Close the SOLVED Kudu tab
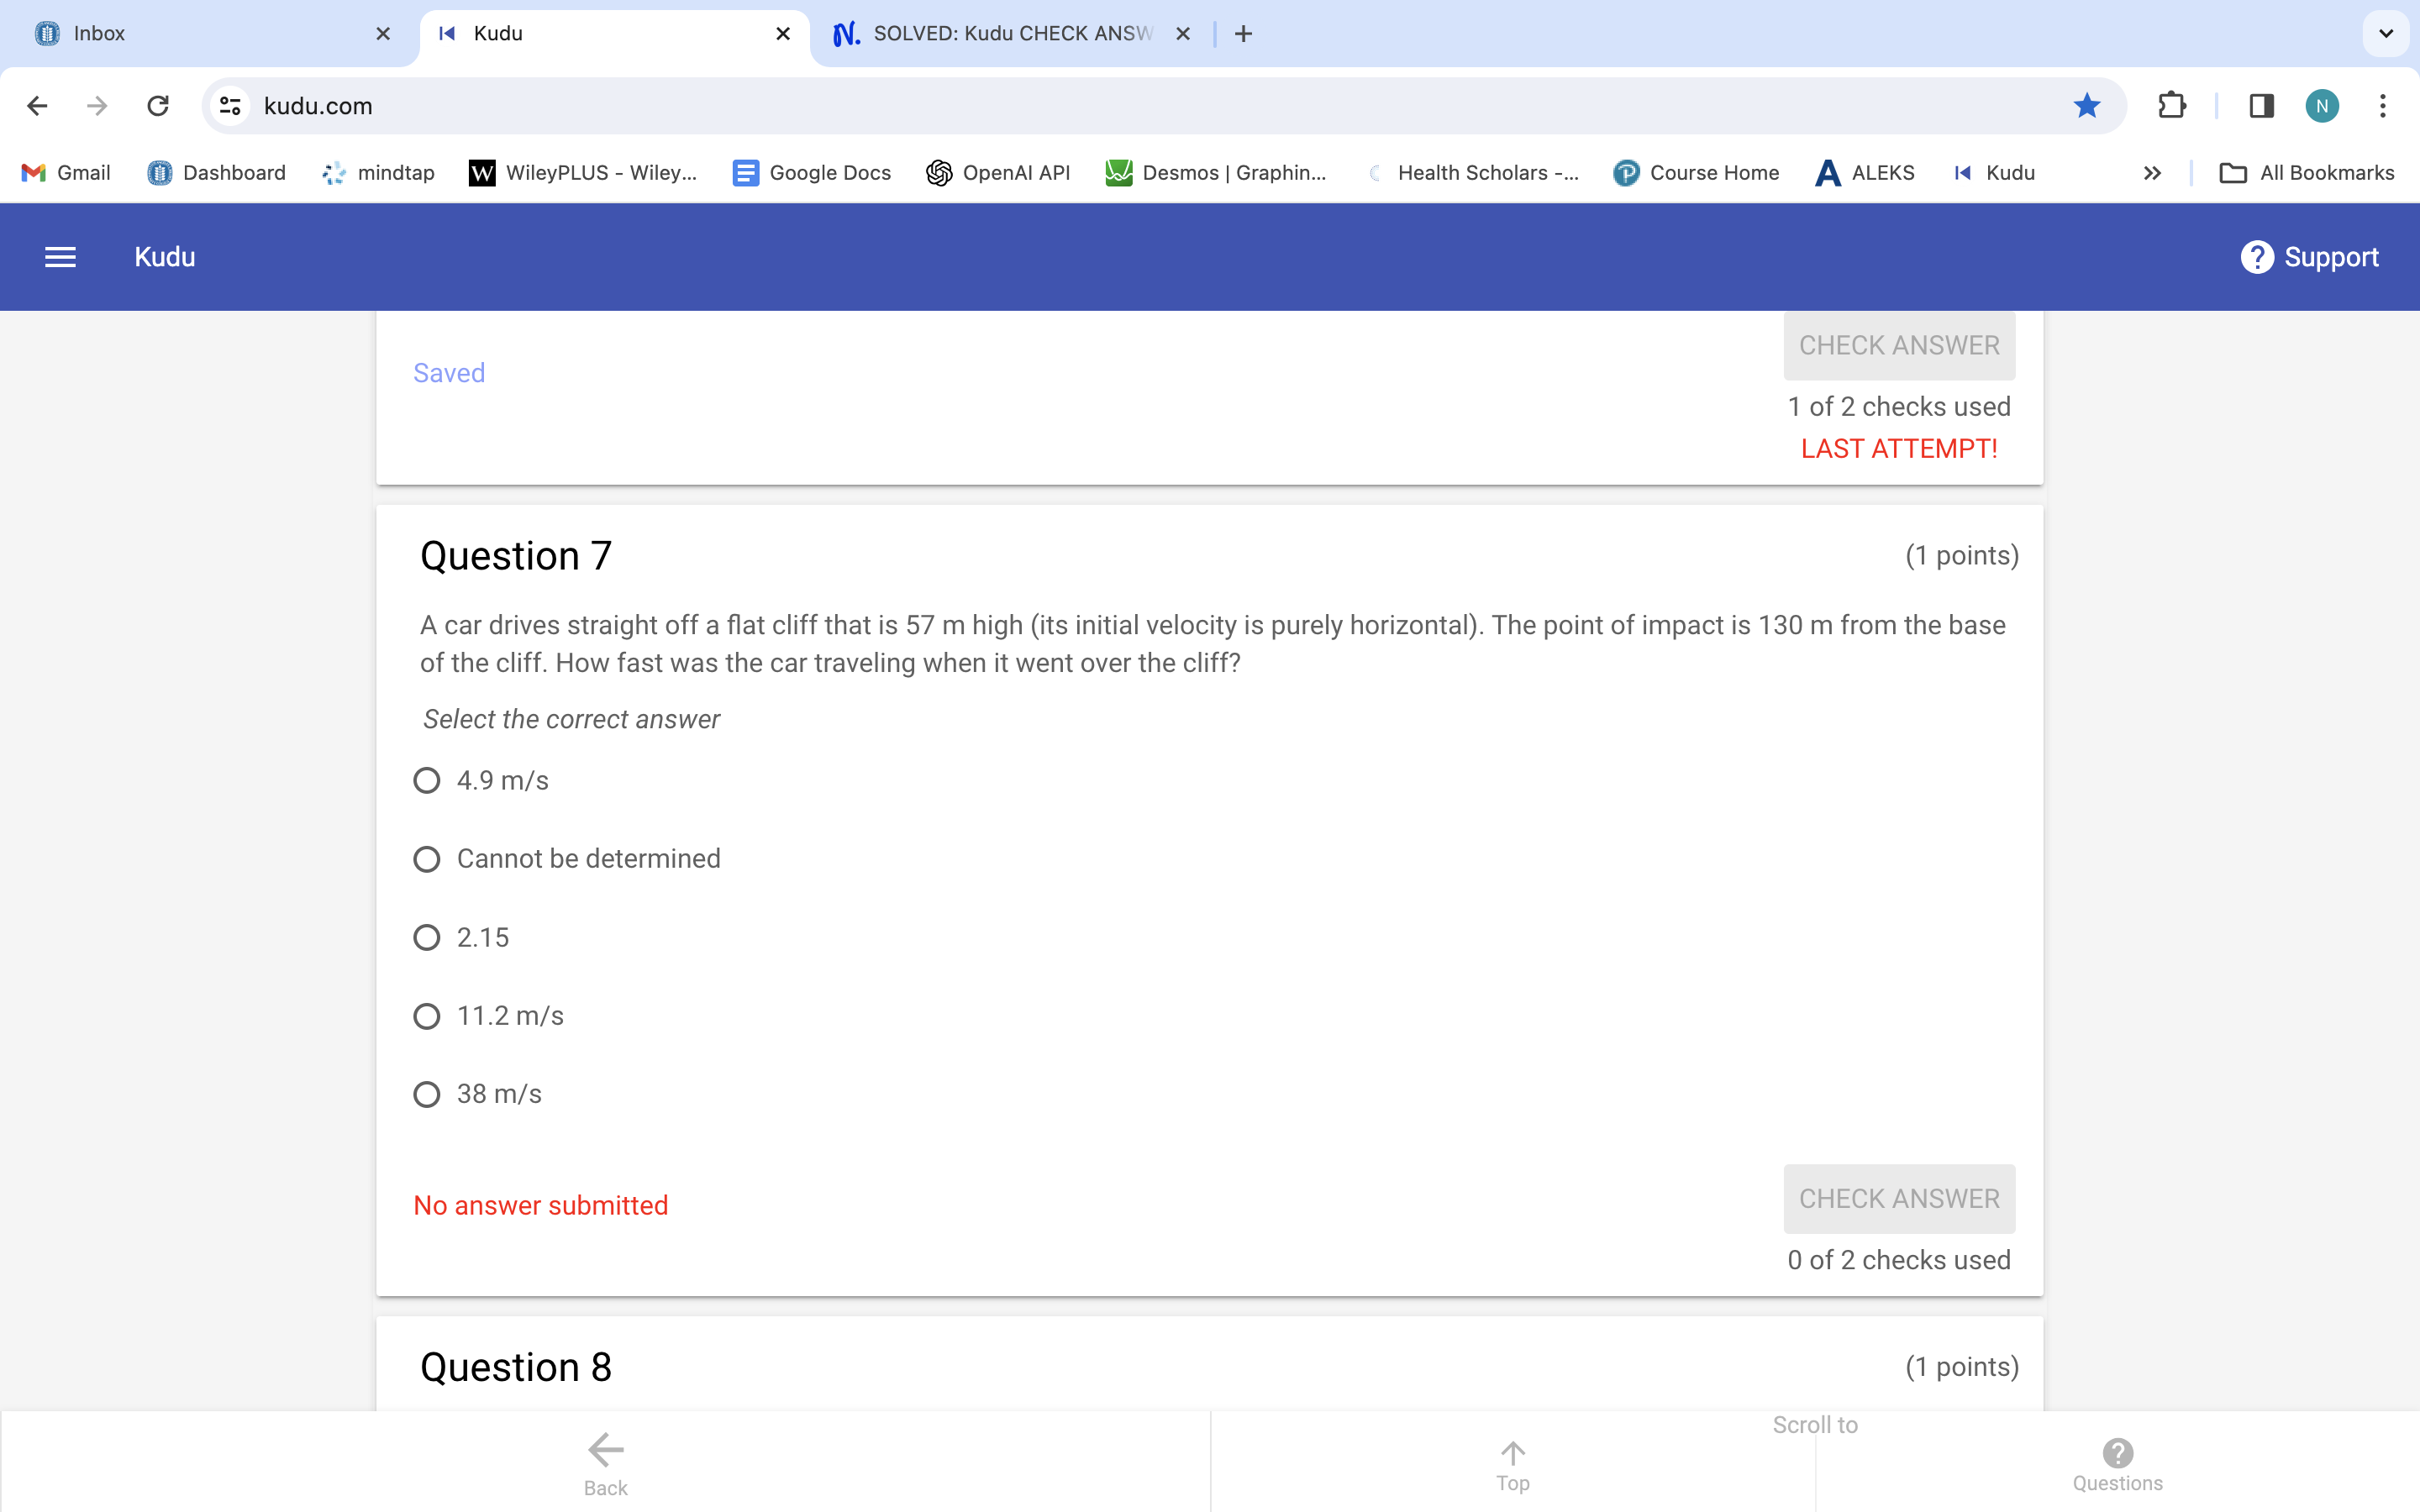2420x1512 pixels. (1183, 34)
